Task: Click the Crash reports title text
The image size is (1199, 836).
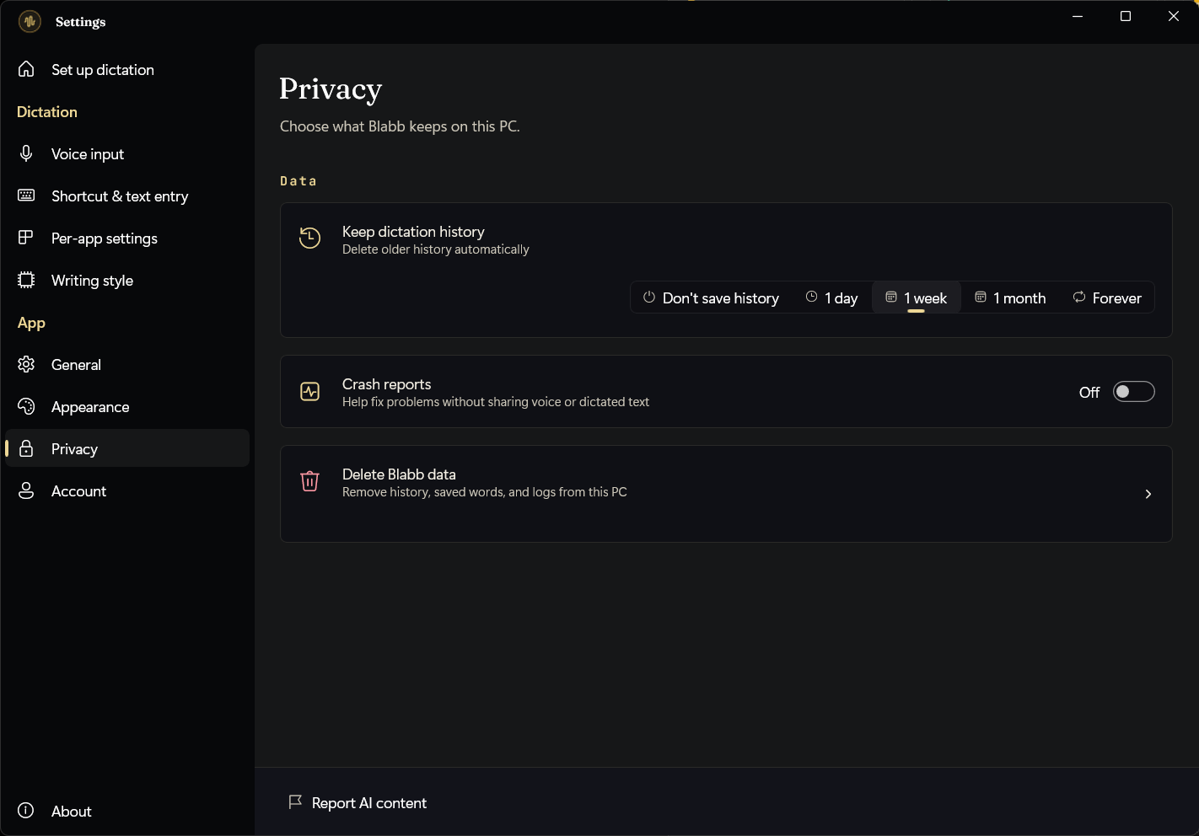Action: point(386,383)
